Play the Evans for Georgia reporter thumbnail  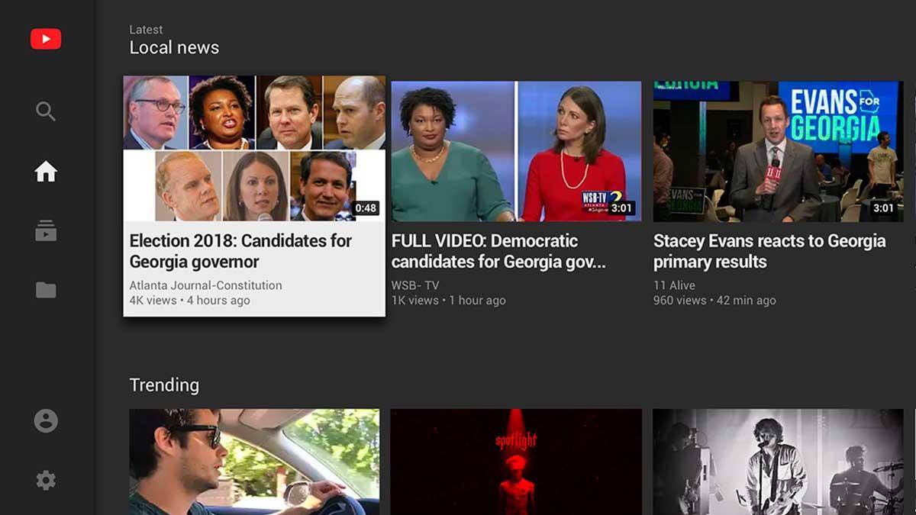[779, 151]
